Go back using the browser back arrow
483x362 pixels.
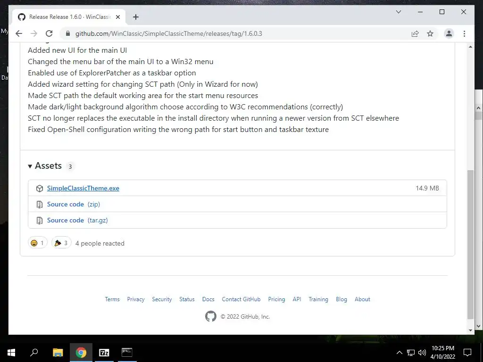19,33
